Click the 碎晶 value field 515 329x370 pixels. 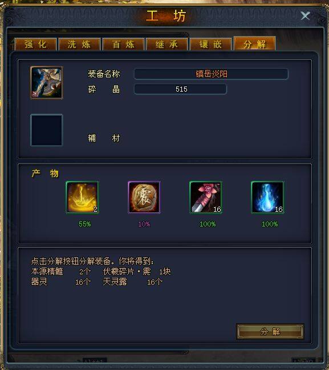click(181, 89)
